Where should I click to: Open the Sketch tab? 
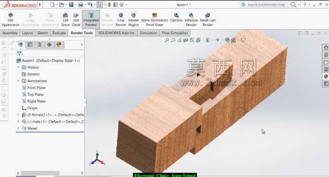(42, 33)
